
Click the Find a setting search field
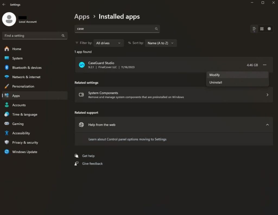pyautogui.click(x=32, y=36)
